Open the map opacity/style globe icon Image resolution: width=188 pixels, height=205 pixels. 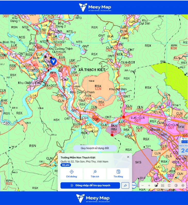[176, 185]
